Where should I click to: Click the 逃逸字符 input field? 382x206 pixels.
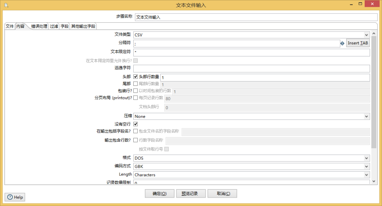tap(251, 68)
